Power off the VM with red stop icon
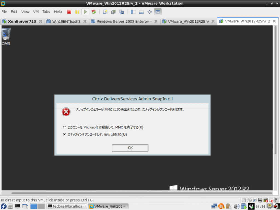Image resolution: width=280 pixels, height=210 pixels. click(69, 12)
